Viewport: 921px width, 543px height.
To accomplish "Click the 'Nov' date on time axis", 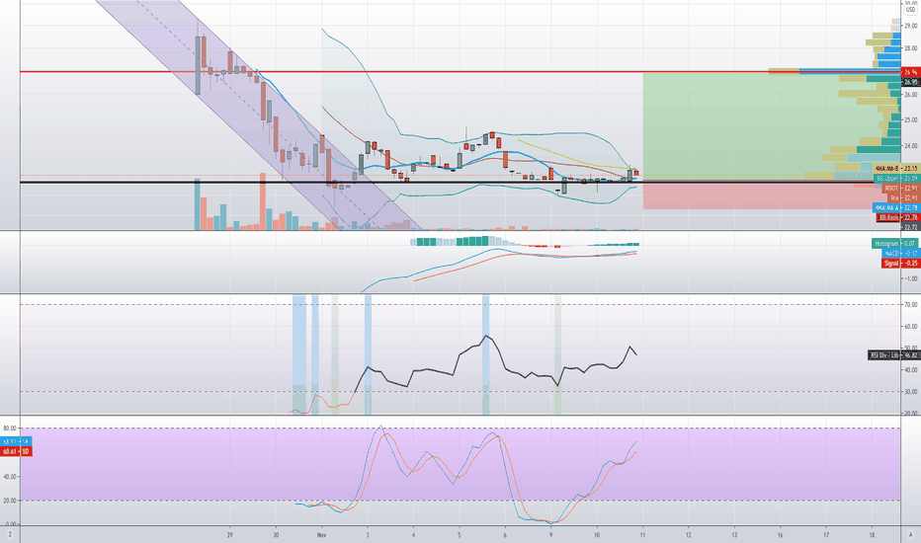I will [x=321, y=535].
